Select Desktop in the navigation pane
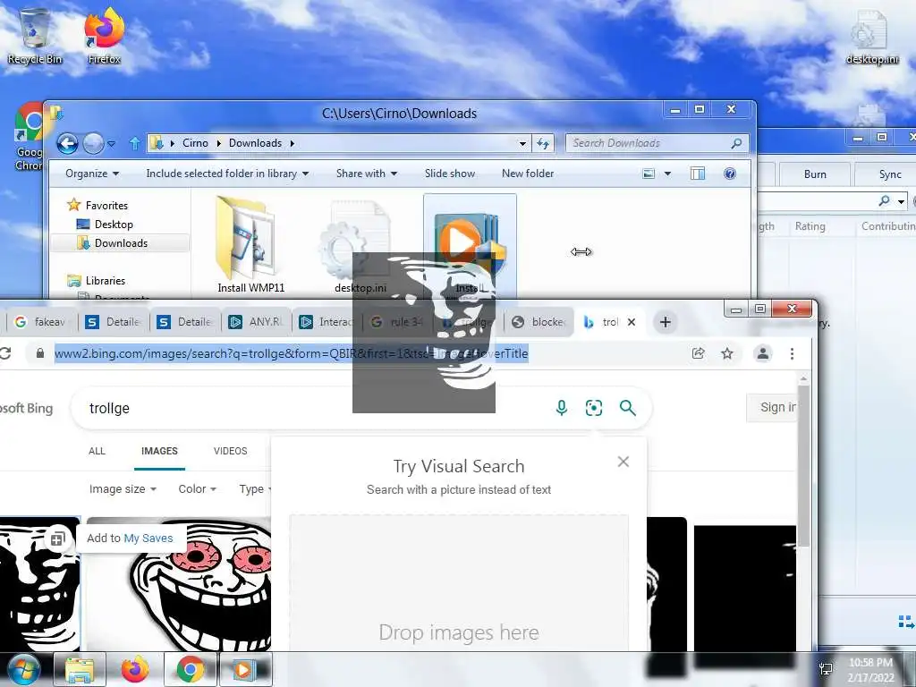This screenshot has width=916, height=687. coord(114,225)
